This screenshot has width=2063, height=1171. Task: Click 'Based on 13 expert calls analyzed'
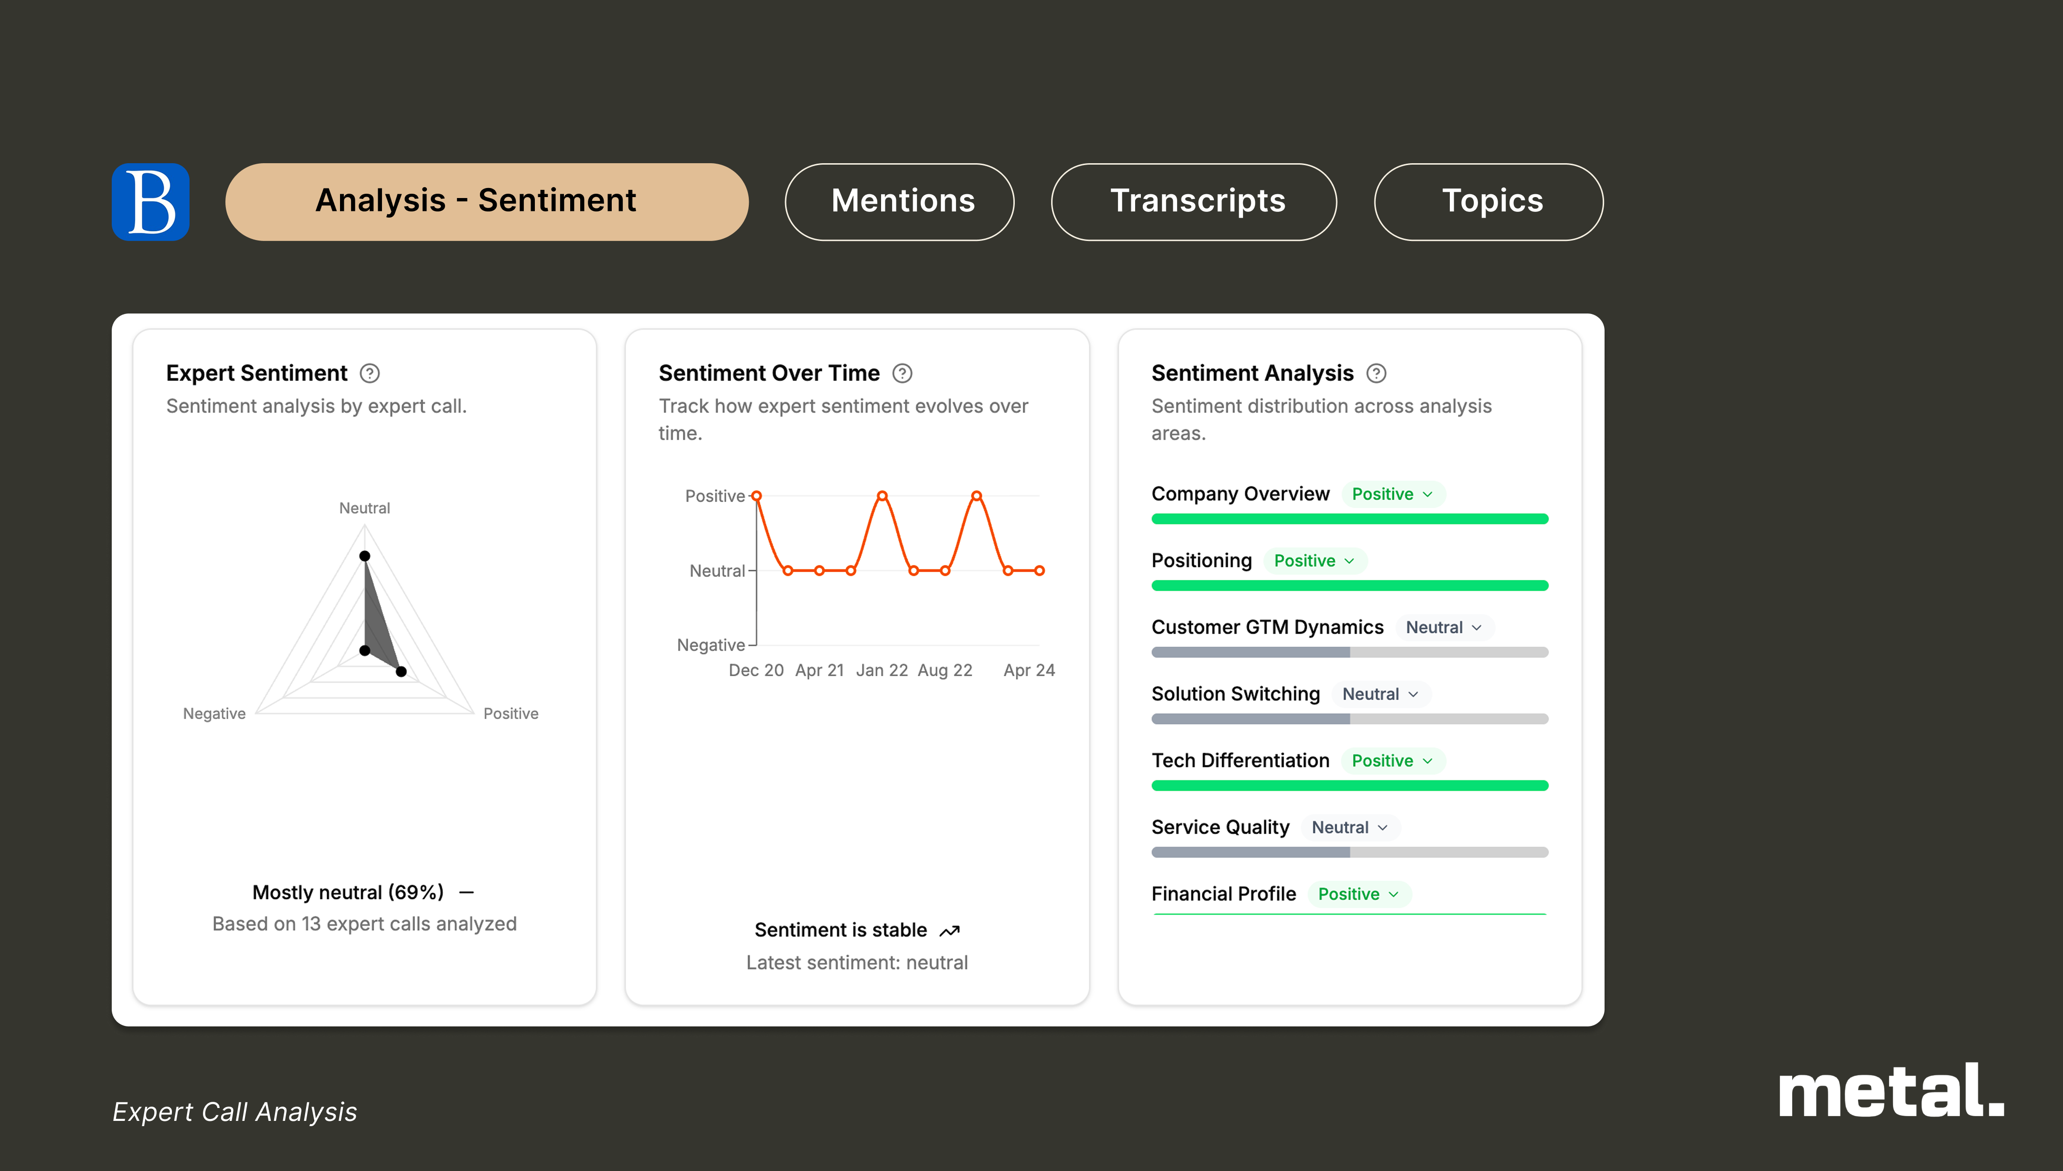[x=364, y=924]
